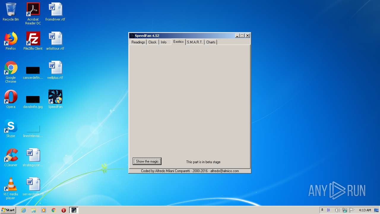Select the artisttour.rtf document icon
Viewport: 380px width, 214px height.
(x=55, y=41)
